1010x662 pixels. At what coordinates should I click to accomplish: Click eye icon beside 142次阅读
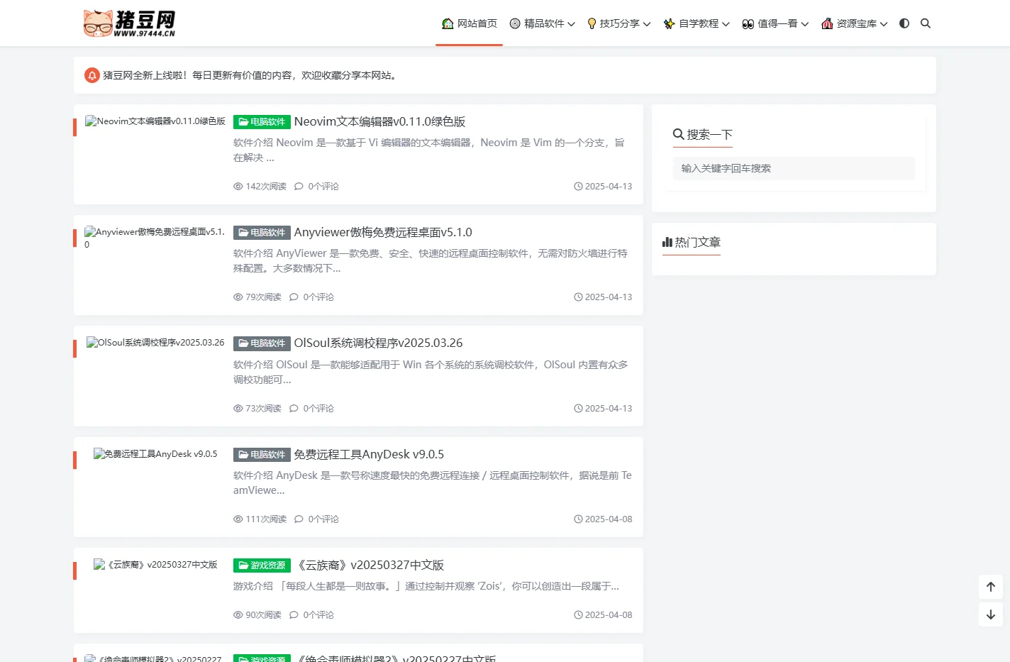coord(238,187)
